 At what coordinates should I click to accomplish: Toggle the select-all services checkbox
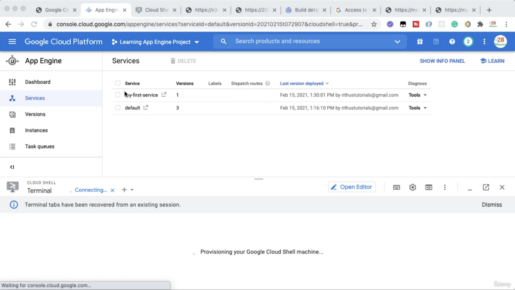click(x=118, y=83)
